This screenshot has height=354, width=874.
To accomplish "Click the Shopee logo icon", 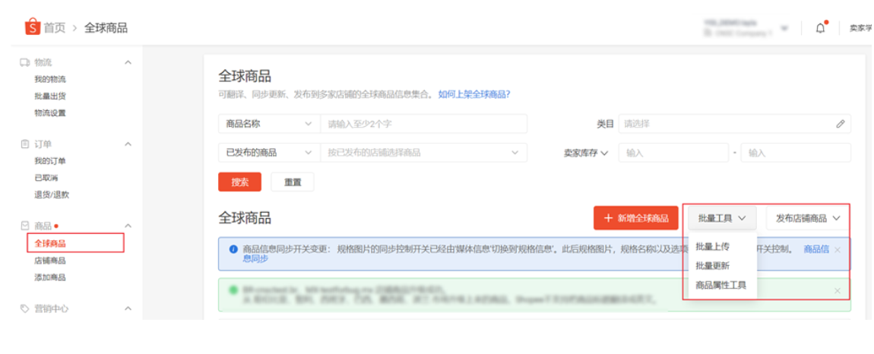I will point(32,27).
